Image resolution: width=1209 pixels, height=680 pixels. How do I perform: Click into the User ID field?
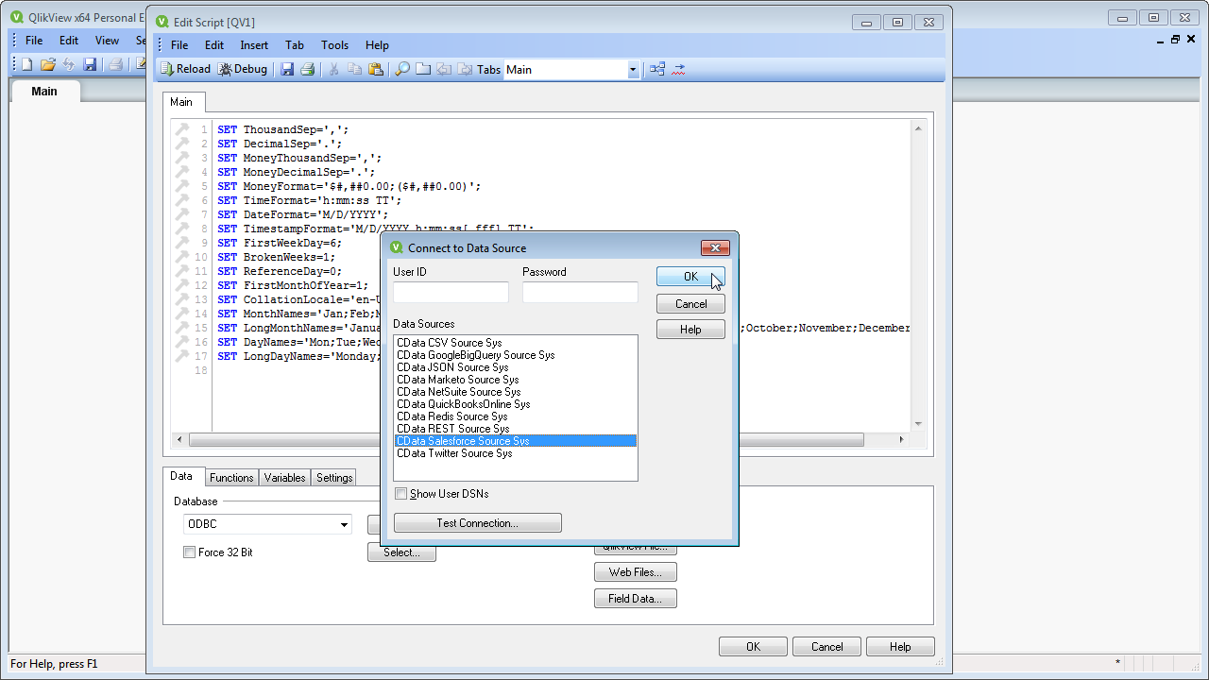pos(451,293)
